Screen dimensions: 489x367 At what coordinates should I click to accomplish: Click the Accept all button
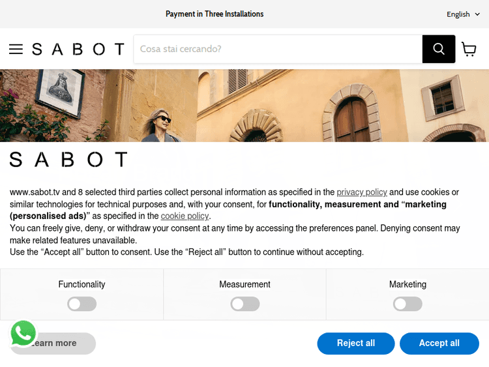click(439, 344)
